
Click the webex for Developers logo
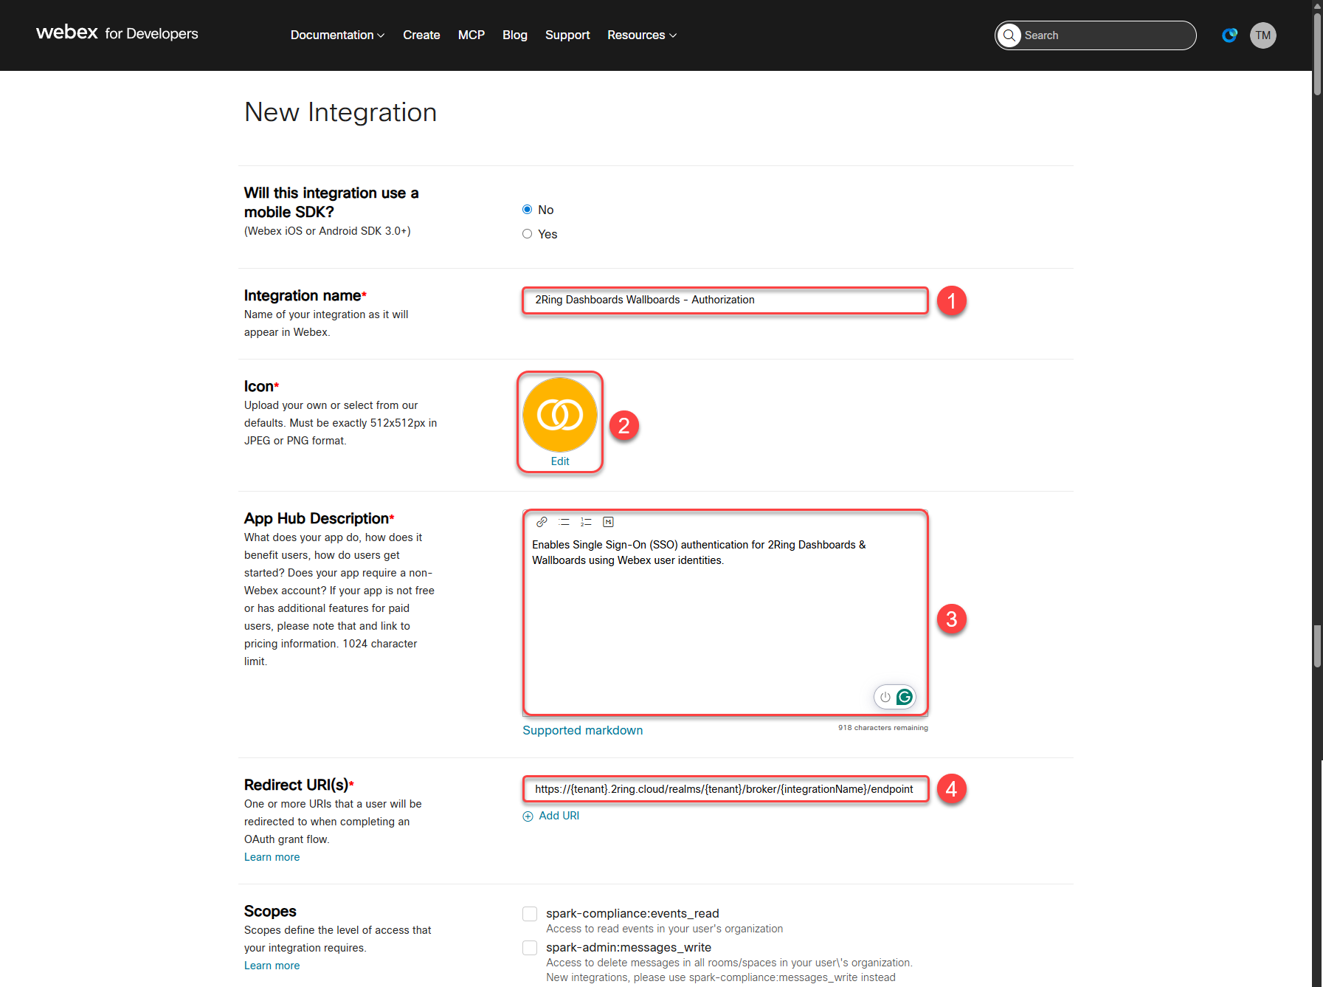117,33
